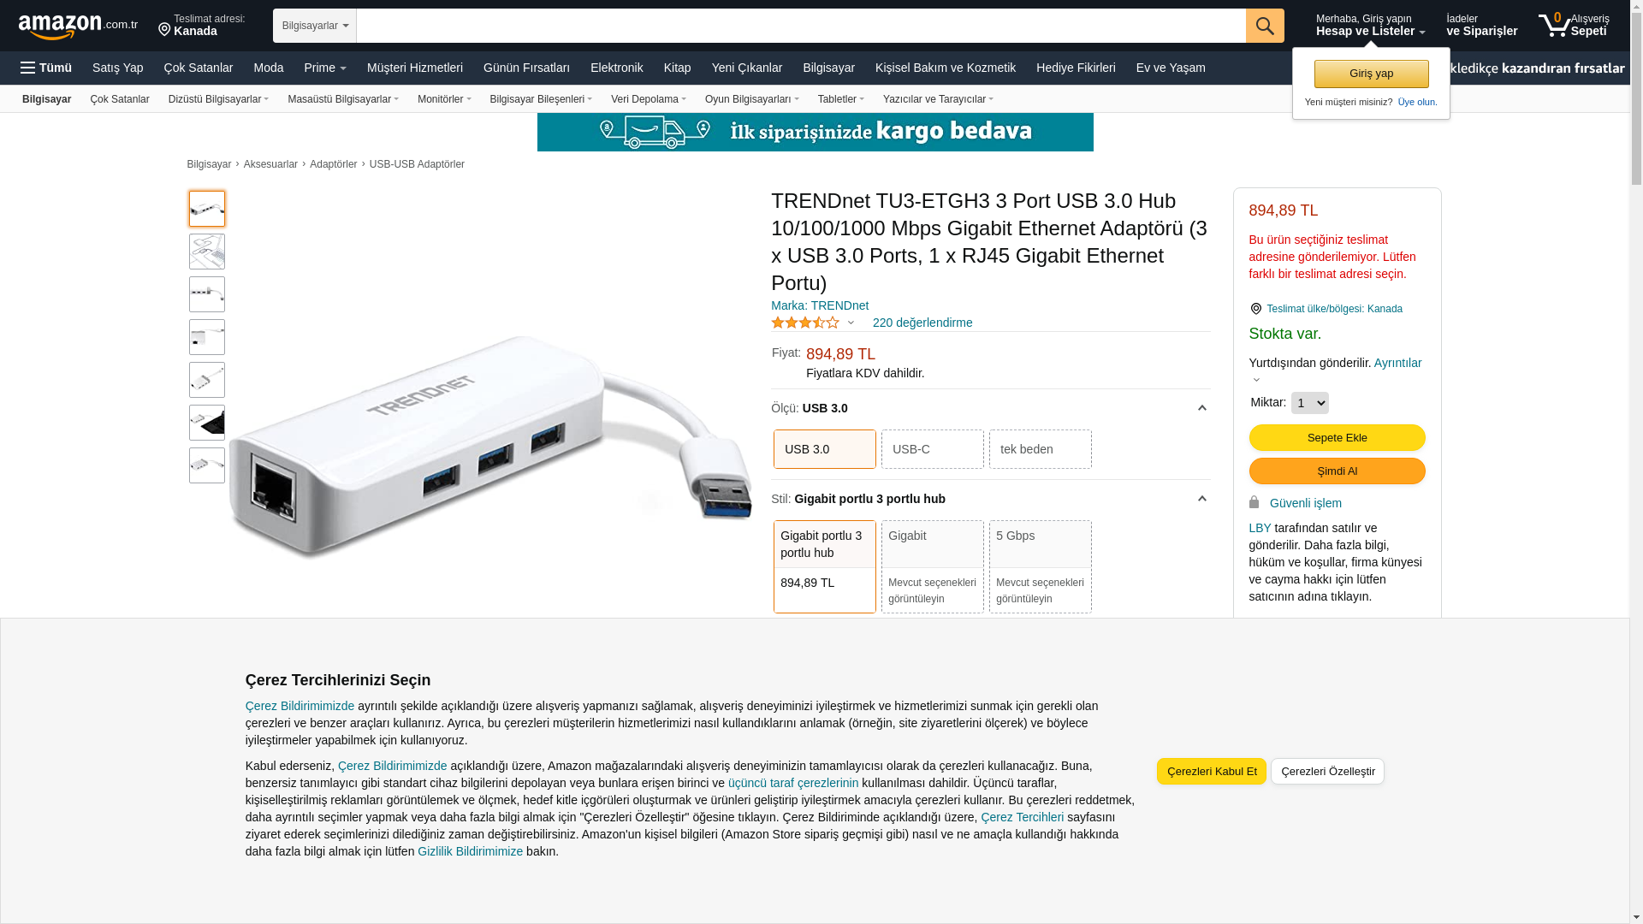Open the Dizüstü Bilgisayarlar submenu
The width and height of the screenshot is (1643, 924).
click(219, 99)
